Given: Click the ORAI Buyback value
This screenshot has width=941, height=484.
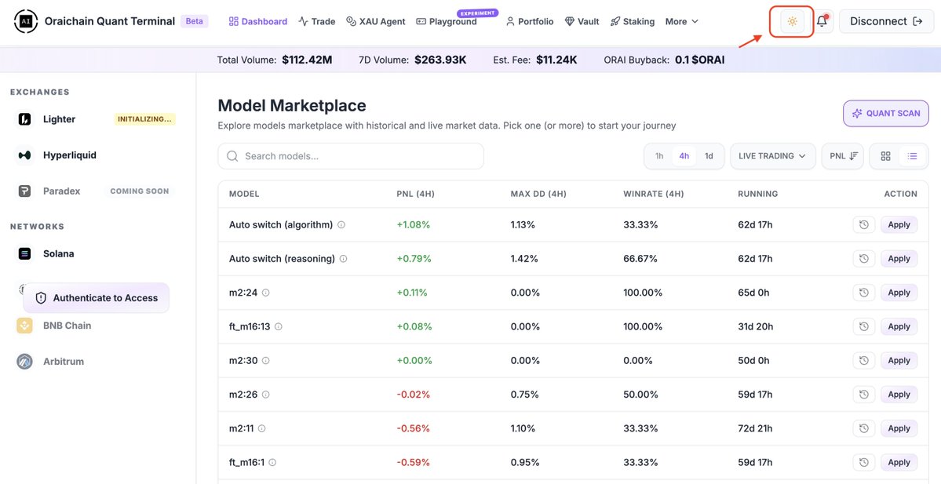Looking at the screenshot, I should [700, 60].
